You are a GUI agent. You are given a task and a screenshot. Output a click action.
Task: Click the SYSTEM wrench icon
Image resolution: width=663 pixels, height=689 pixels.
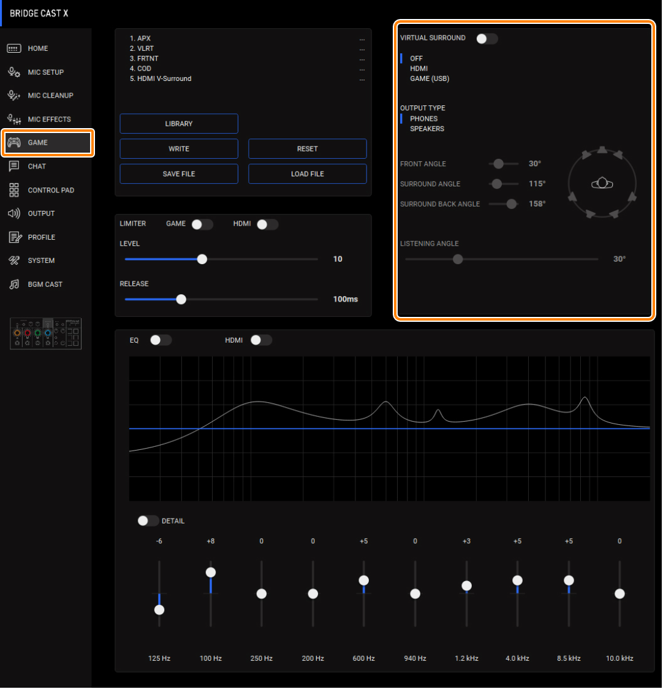click(13, 261)
